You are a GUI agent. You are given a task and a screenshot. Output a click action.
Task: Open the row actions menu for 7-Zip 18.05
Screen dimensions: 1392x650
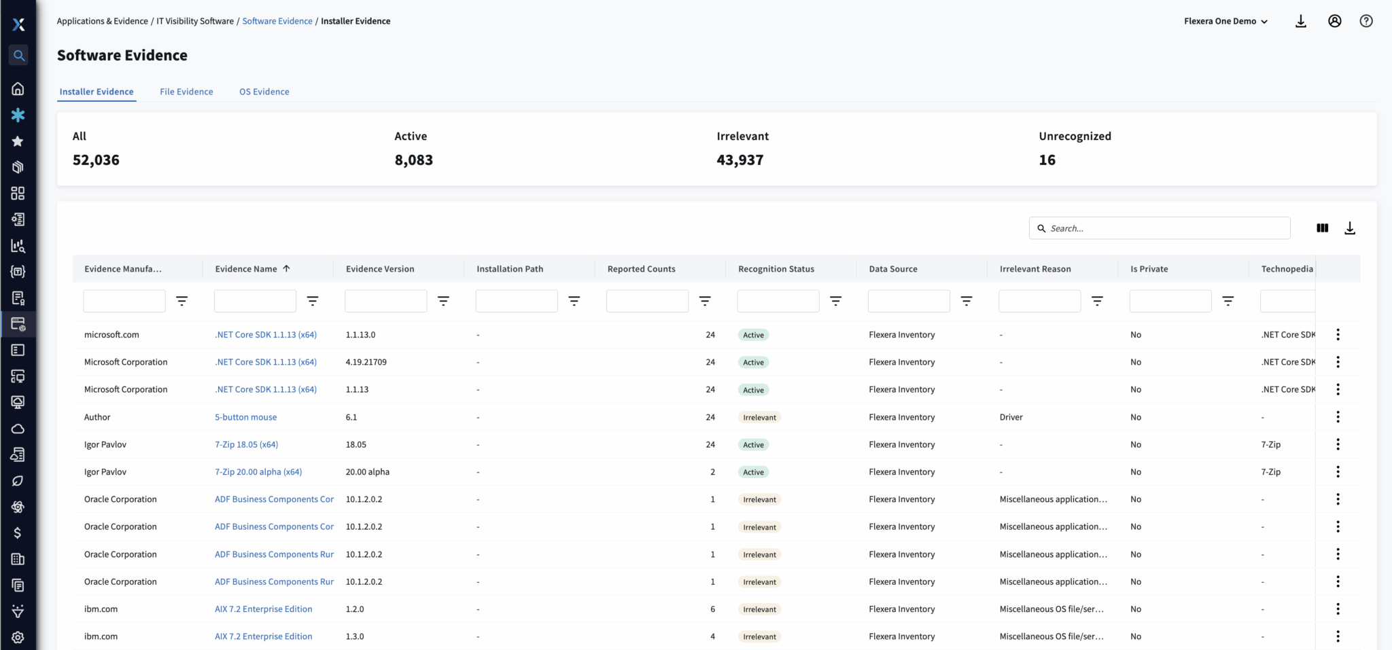[x=1338, y=444]
